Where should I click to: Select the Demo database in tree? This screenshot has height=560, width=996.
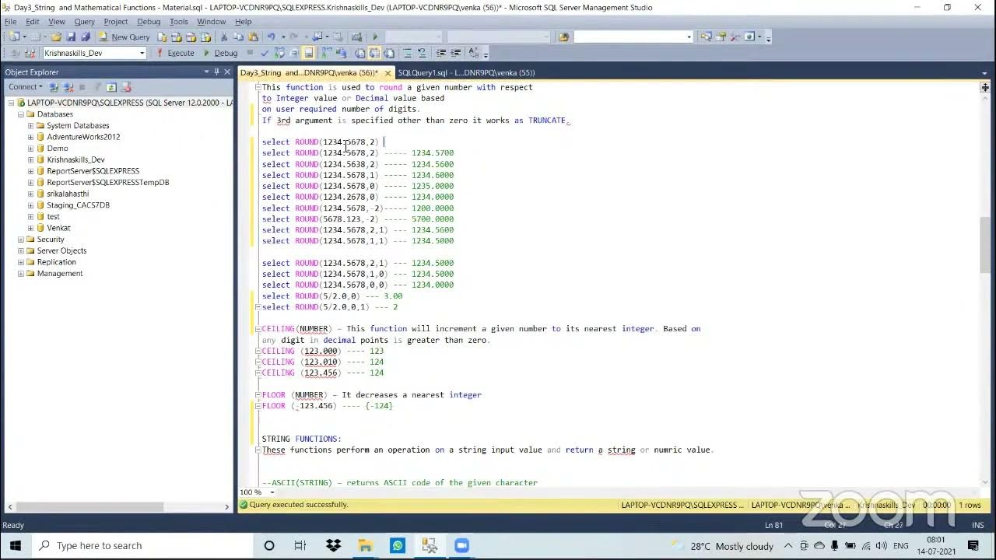click(57, 148)
